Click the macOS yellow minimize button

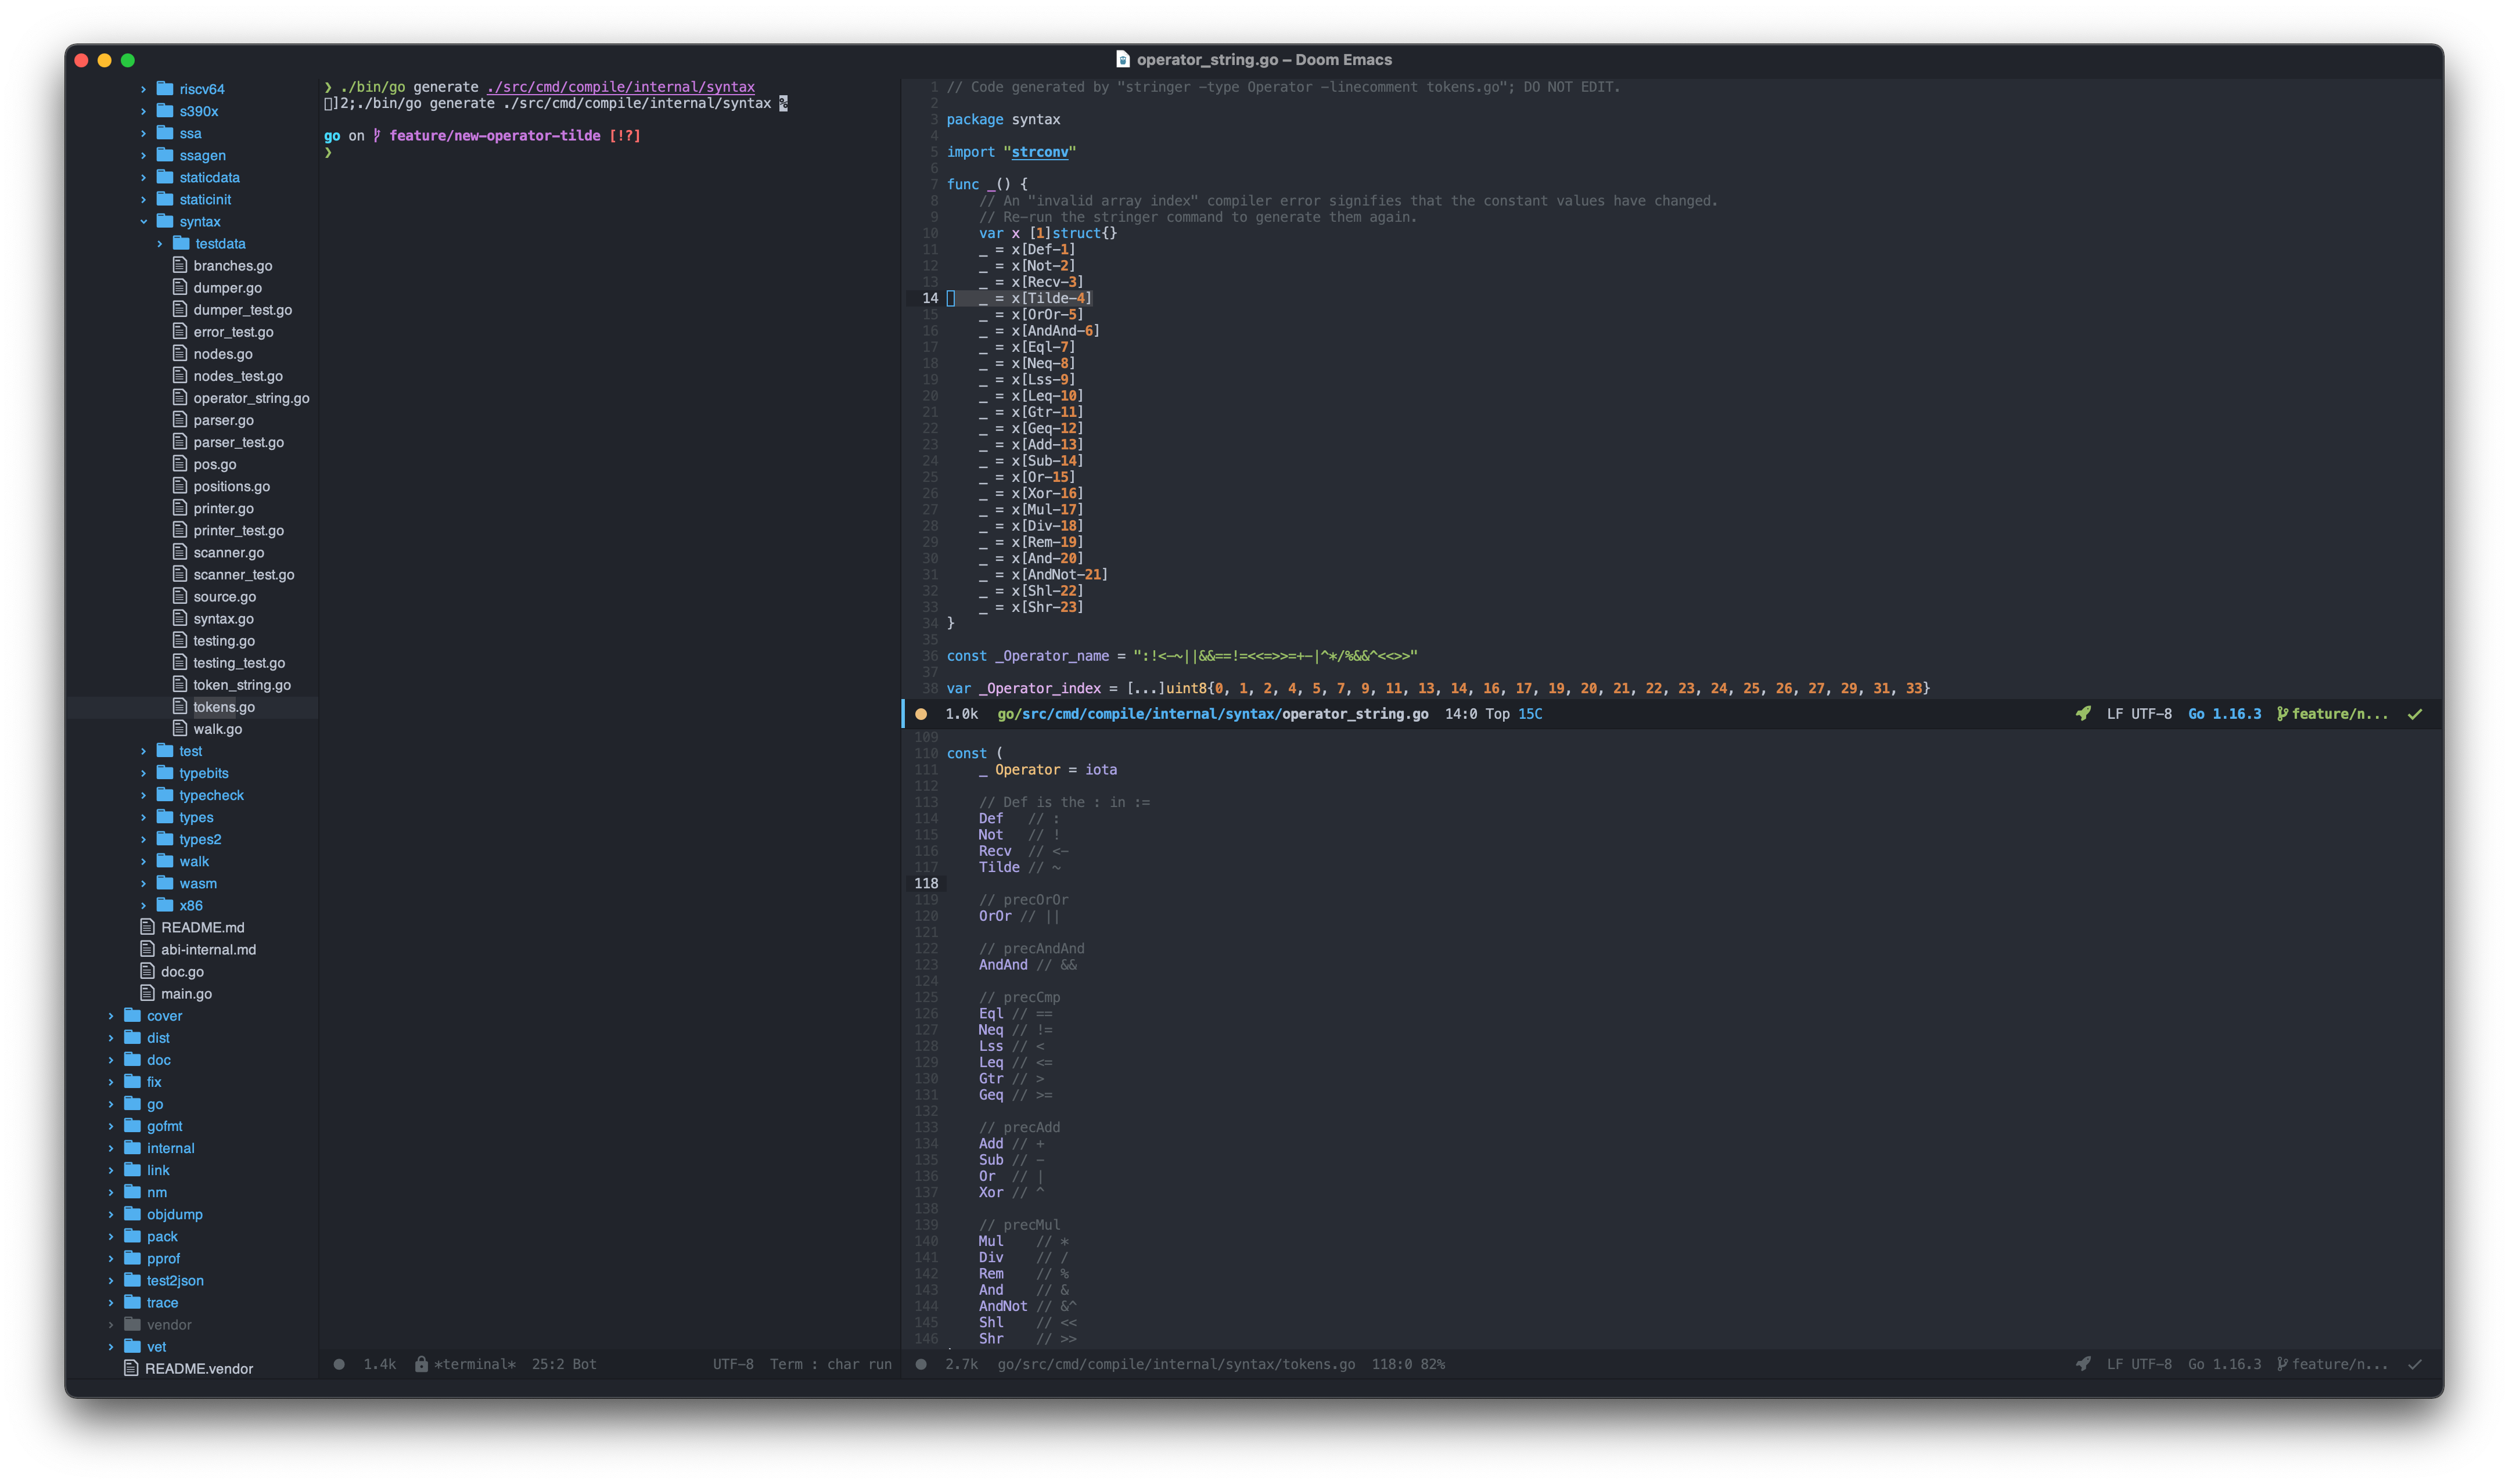coord(104,60)
